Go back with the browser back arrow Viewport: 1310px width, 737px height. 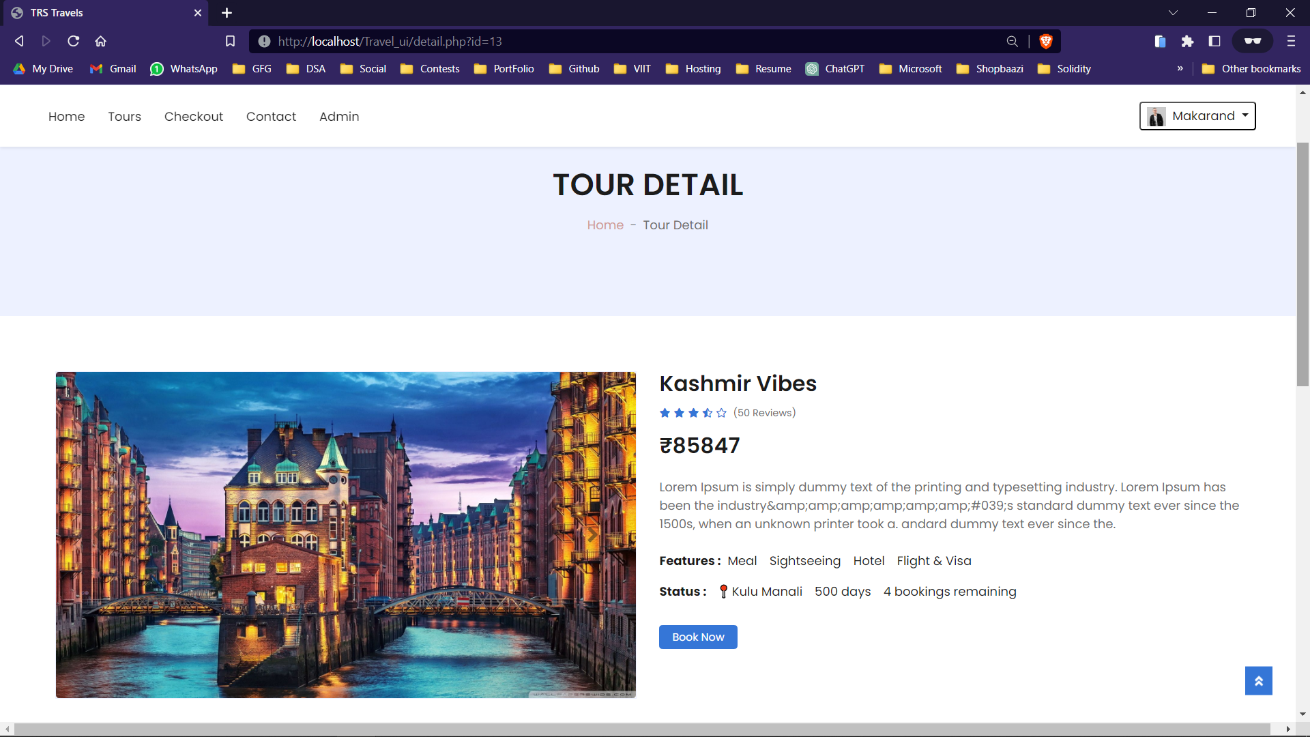[x=19, y=41]
